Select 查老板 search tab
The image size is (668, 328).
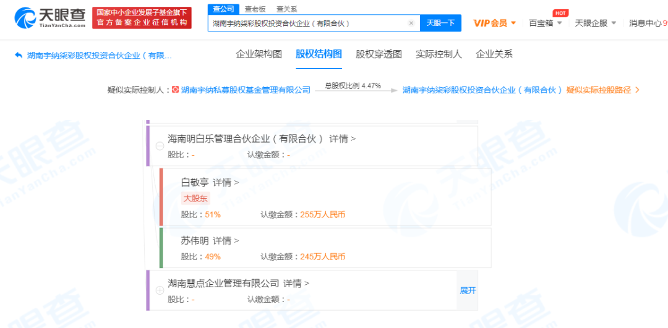pos(255,9)
